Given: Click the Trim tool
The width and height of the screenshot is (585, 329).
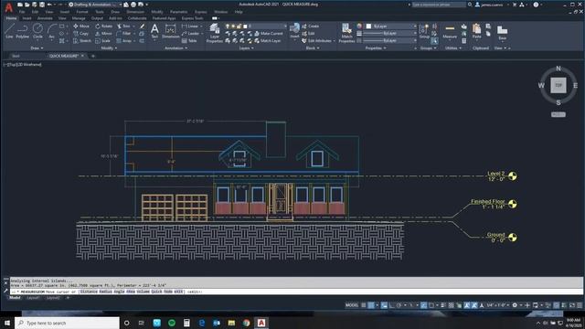Looking at the screenshot, I should pos(123,27).
